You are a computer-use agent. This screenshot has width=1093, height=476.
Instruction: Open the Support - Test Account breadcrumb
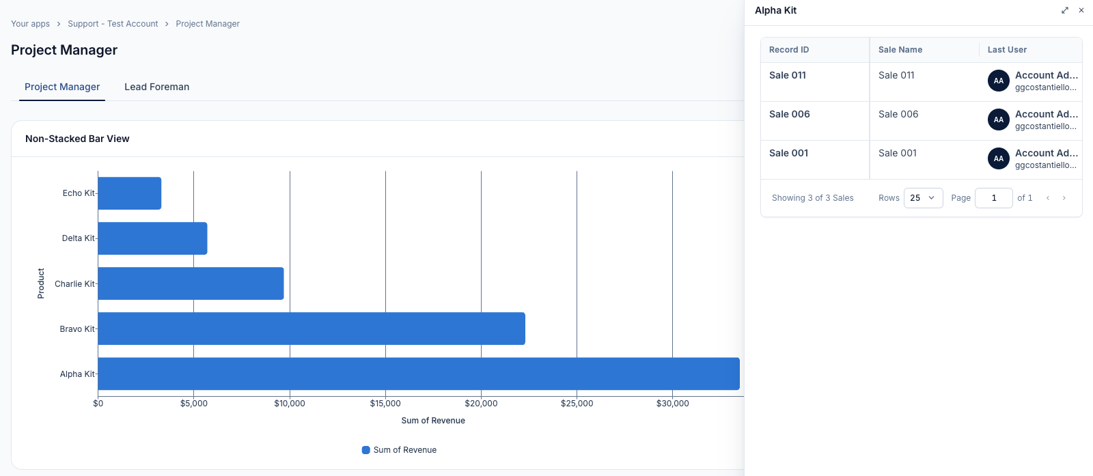[113, 24]
